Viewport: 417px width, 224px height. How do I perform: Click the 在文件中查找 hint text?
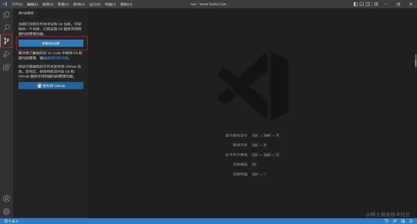pos(236,155)
